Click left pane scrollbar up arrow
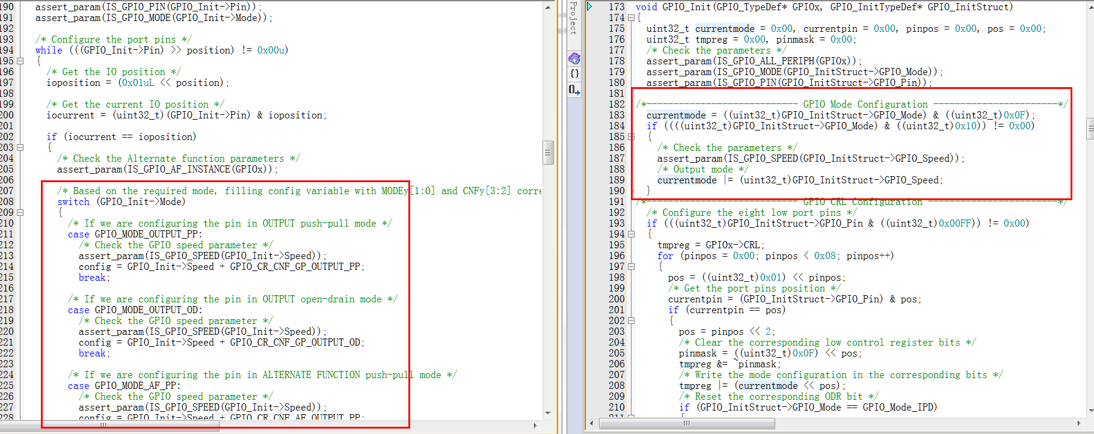This screenshot has height=434, width=1094. pos(548,7)
